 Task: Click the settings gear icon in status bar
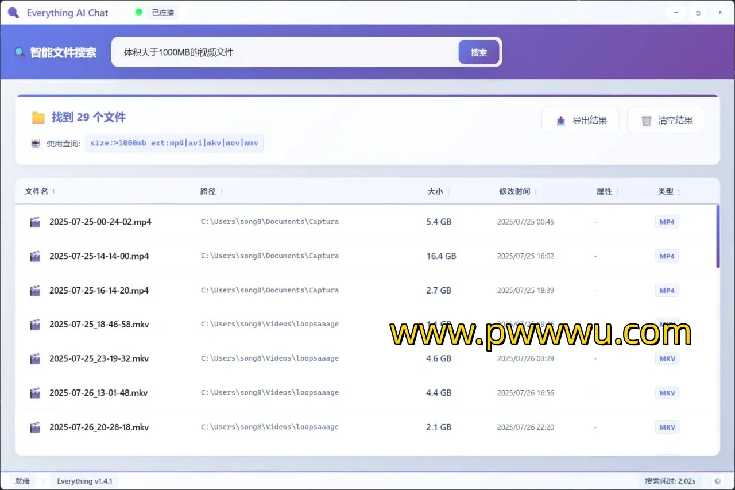coord(717,481)
